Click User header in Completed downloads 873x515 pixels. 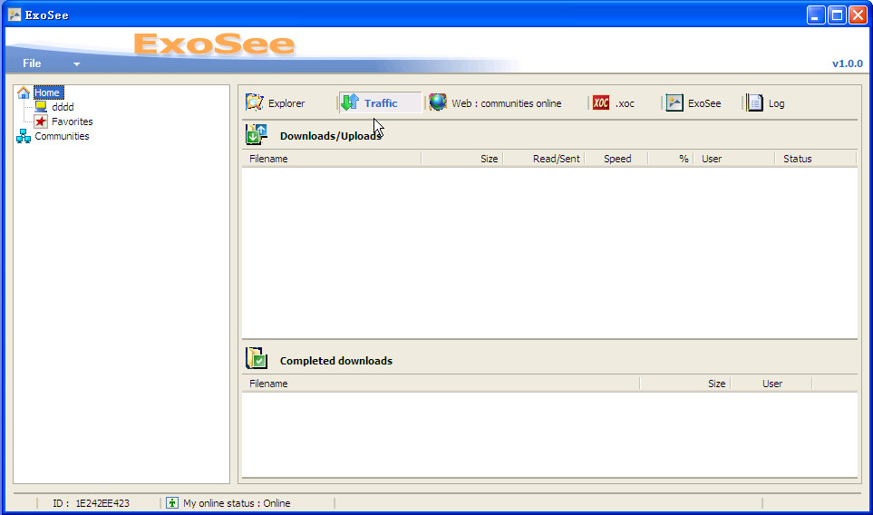[x=771, y=384]
